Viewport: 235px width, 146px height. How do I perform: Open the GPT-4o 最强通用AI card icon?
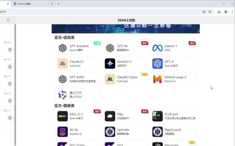110,48
